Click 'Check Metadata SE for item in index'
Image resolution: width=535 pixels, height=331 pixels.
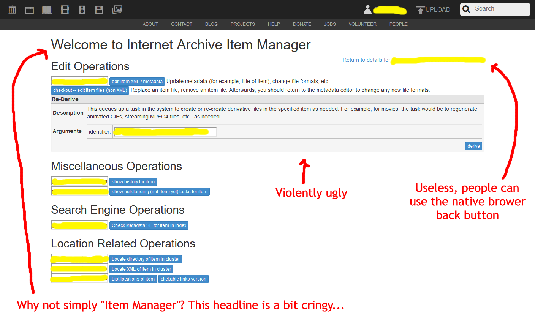(149, 225)
